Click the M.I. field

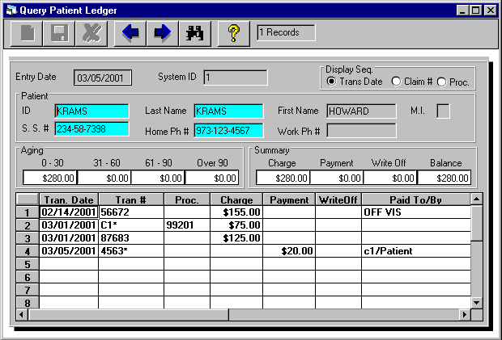[x=443, y=111]
